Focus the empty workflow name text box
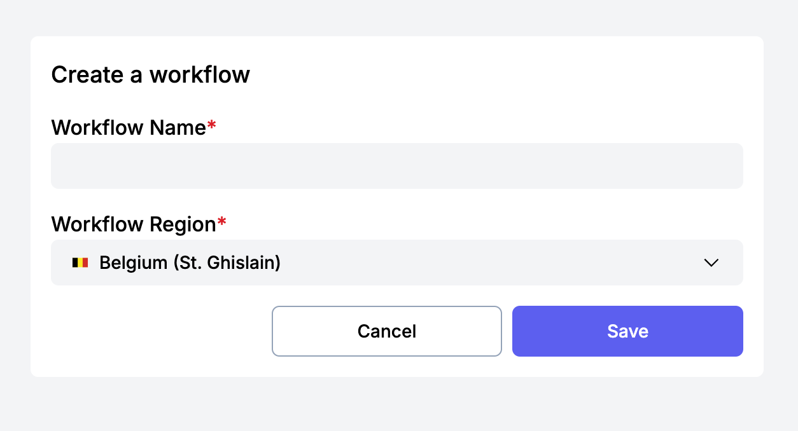Viewport: 798px width, 431px height. pos(396,166)
